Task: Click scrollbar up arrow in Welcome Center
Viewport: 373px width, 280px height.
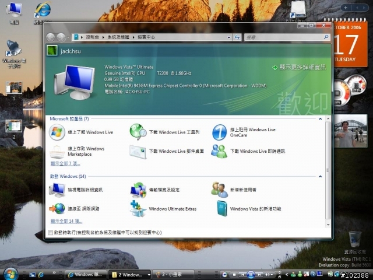Action: (328, 118)
